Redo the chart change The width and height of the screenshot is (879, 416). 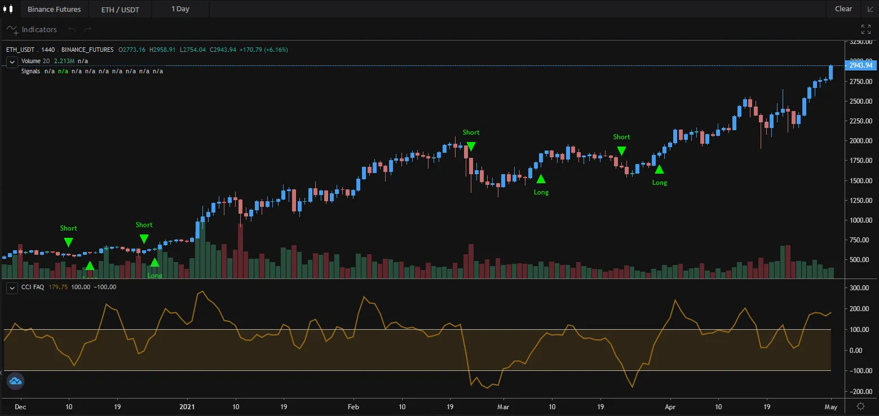tap(87, 29)
